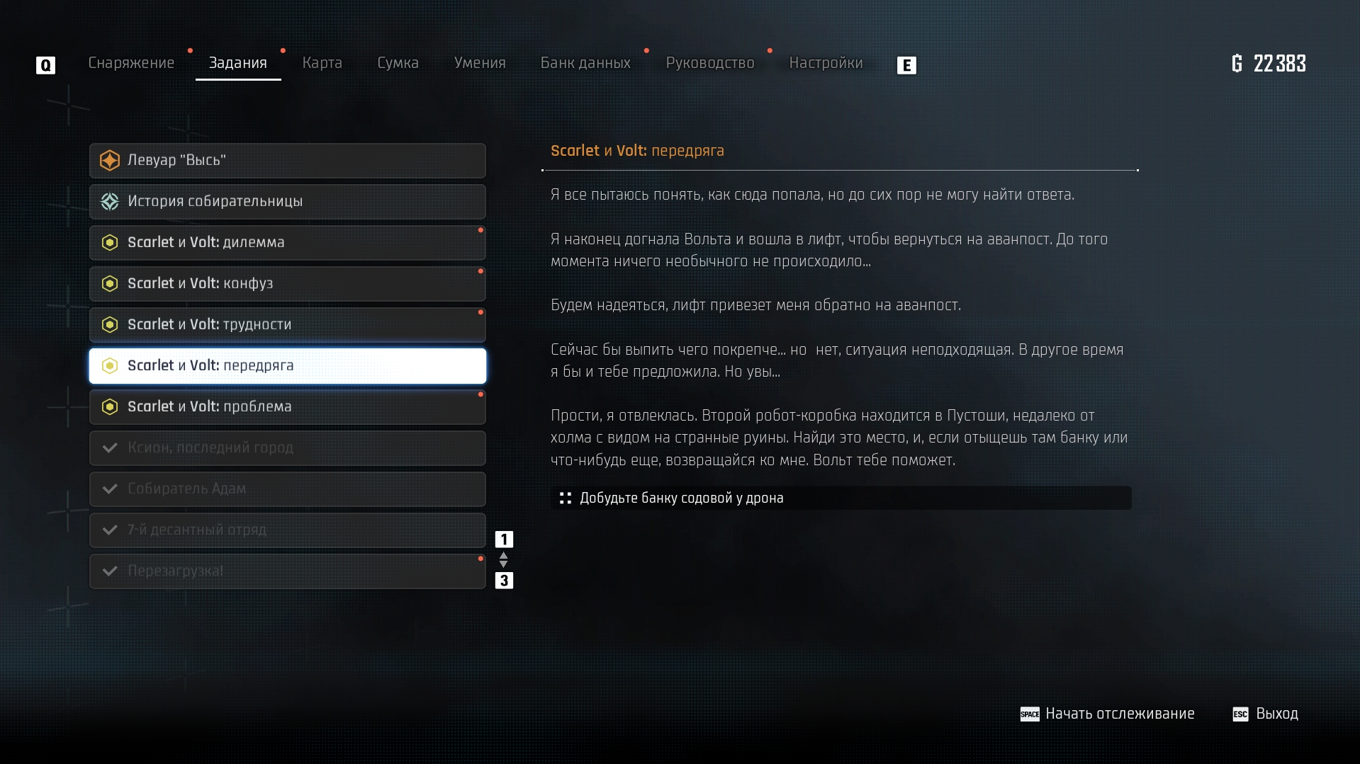Click the checkmark of Собиратель Адам
This screenshot has height=764, width=1360.
coord(110,489)
